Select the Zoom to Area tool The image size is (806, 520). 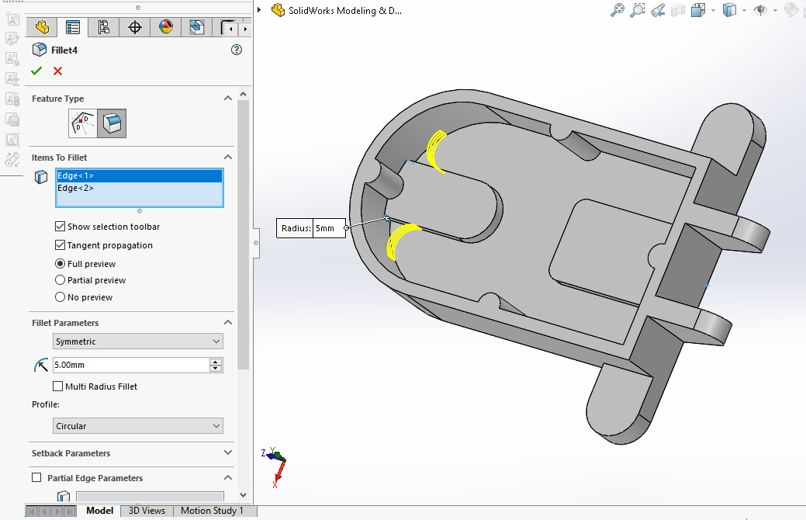[638, 10]
